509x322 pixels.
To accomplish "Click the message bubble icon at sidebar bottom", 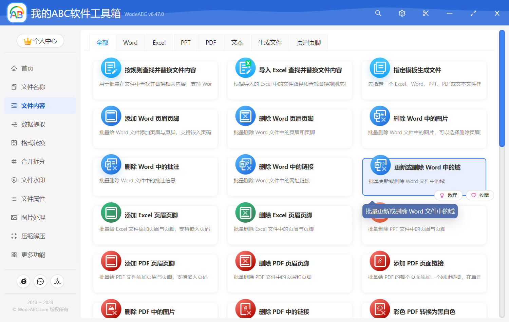I will pyautogui.click(x=40, y=281).
